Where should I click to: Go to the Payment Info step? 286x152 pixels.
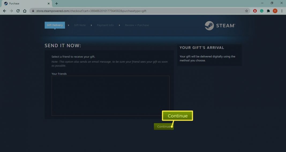tap(105, 25)
